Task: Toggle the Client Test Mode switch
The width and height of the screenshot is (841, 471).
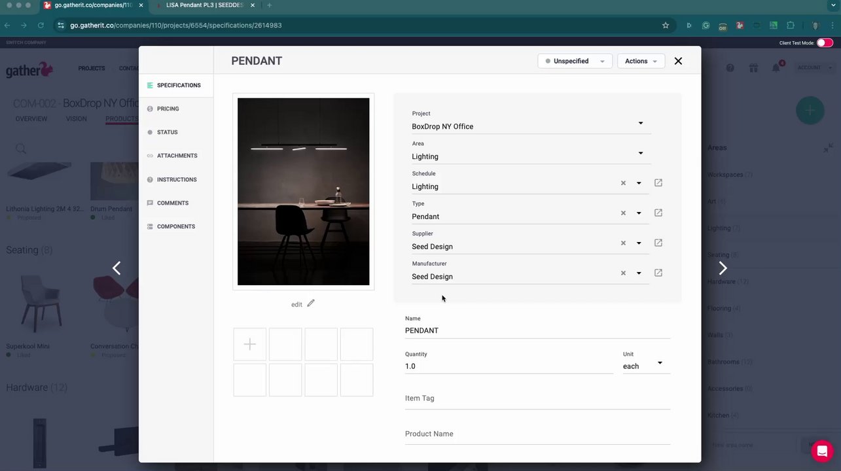Action: (825, 43)
